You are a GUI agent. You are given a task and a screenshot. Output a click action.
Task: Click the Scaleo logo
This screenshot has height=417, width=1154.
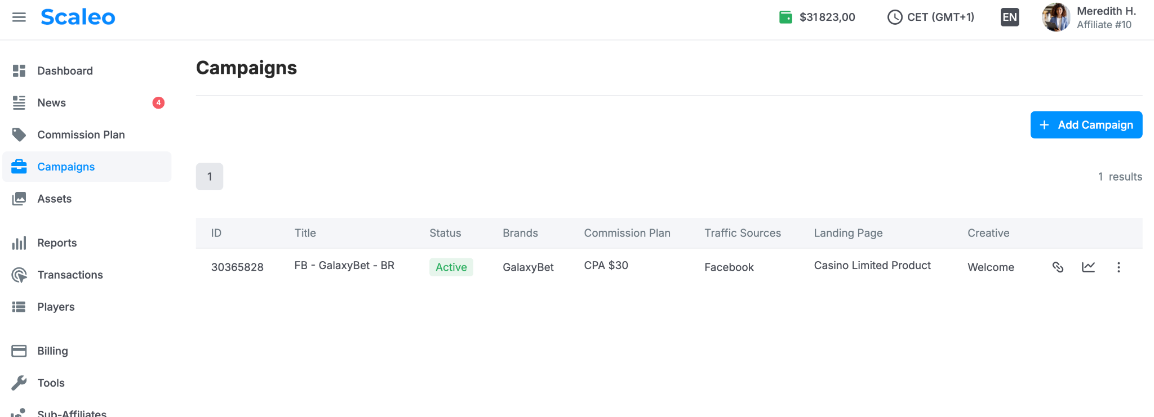(x=78, y=17)
